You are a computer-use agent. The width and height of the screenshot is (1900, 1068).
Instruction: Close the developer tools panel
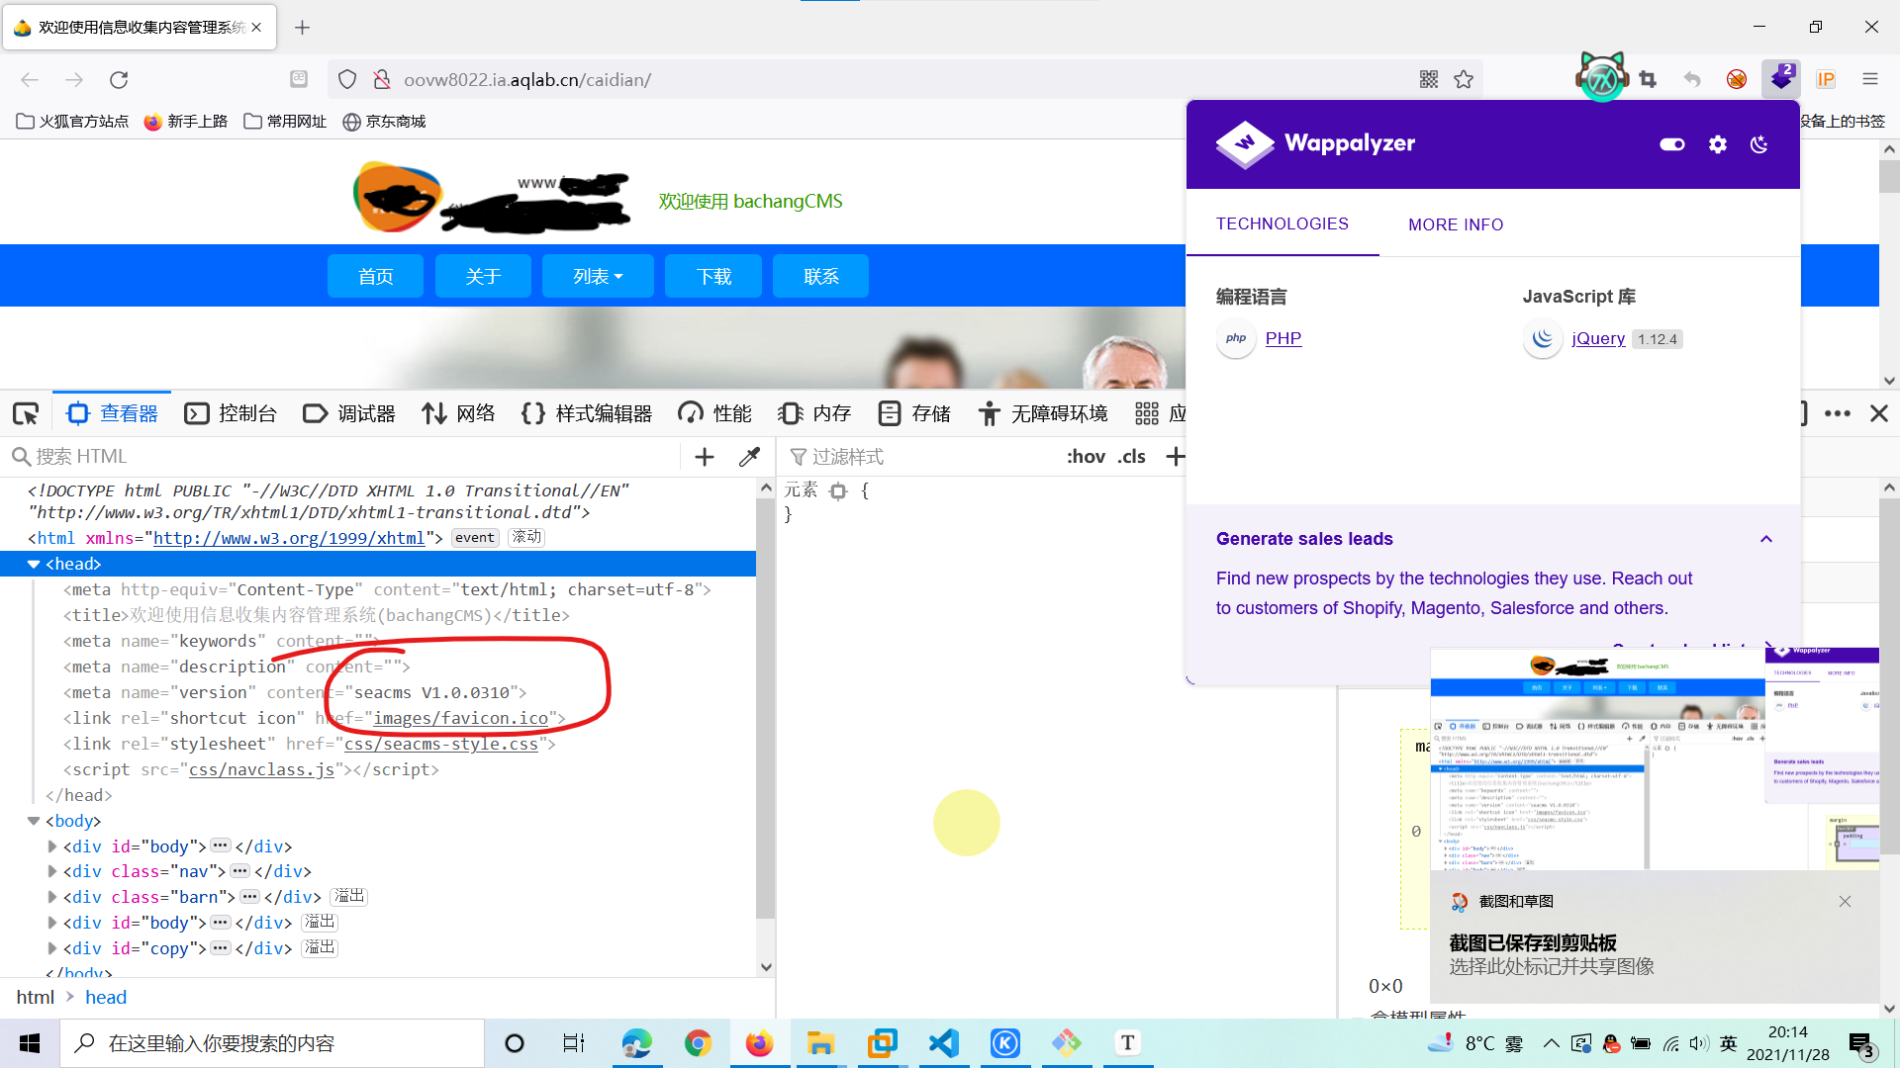pyautogui.click(x=1879, y=413)
